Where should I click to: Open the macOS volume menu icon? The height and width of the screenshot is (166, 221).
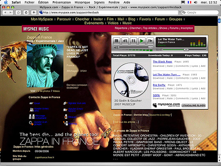[196, 2]
